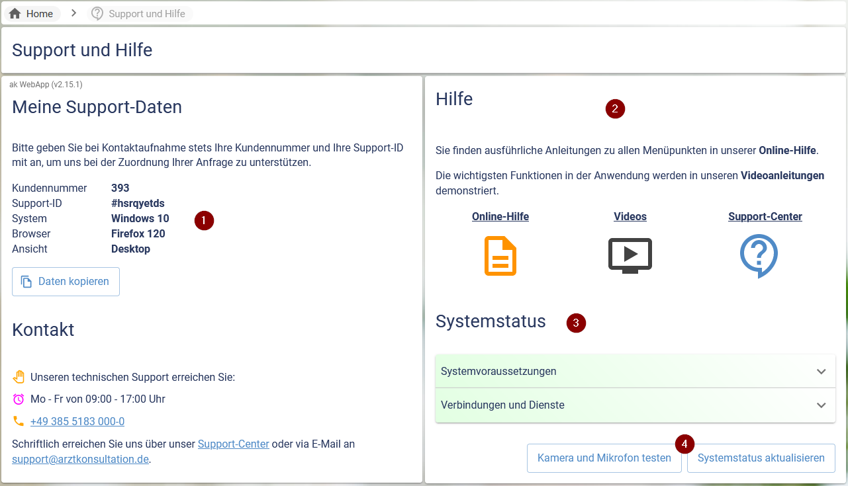Click the breadcrumb question mark bubble icon
848x486 pixels.
[97, 14]
